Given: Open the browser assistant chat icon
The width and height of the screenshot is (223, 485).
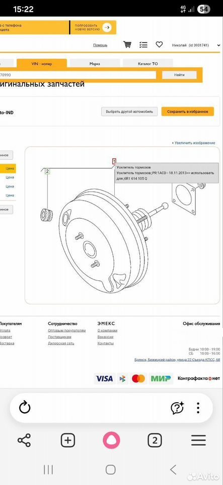Looking at the screenshot, I should pyautogui.click(x=177, y=408).
